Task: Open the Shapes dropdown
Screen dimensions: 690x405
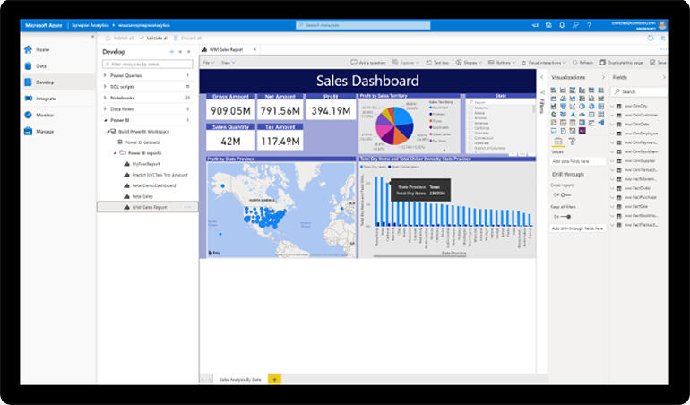Action: pos(468,63)
